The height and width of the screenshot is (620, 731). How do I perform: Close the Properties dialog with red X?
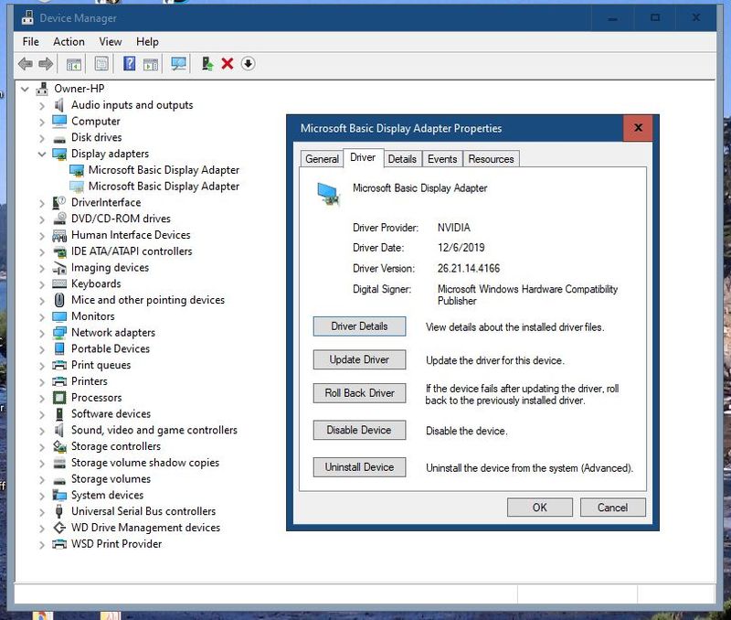[638, 128]
